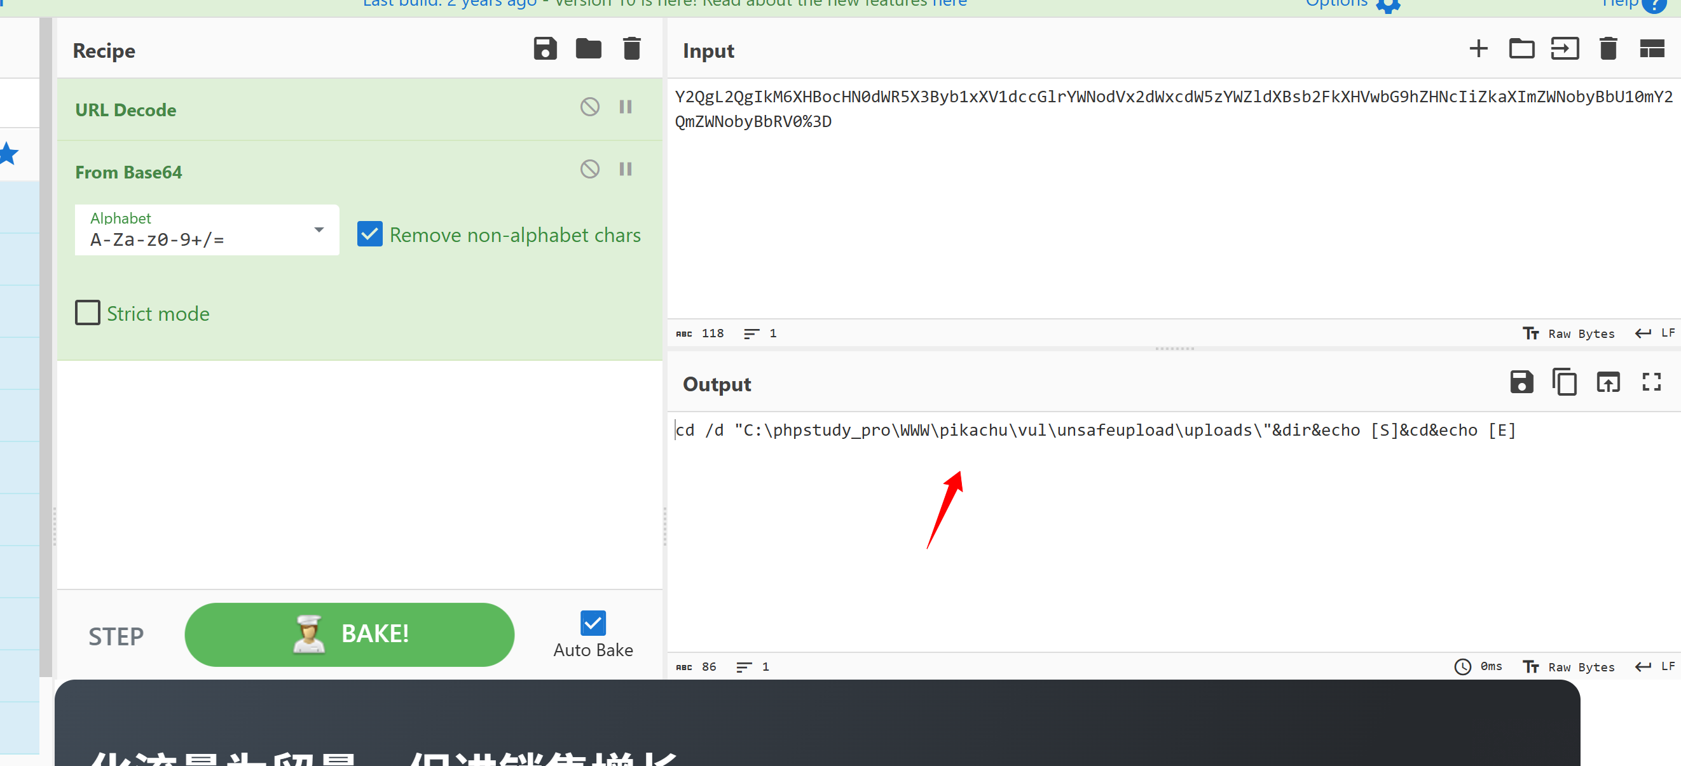Enable Strict mode checkbox
Screen dimensions: 1681x766
click(88, 313)
